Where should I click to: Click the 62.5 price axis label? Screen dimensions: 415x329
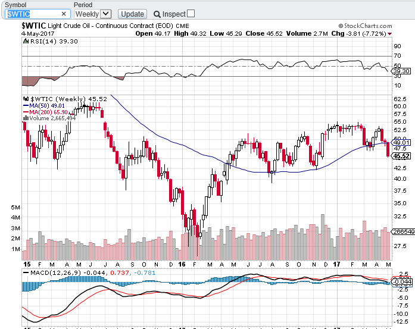pos(400,99)
